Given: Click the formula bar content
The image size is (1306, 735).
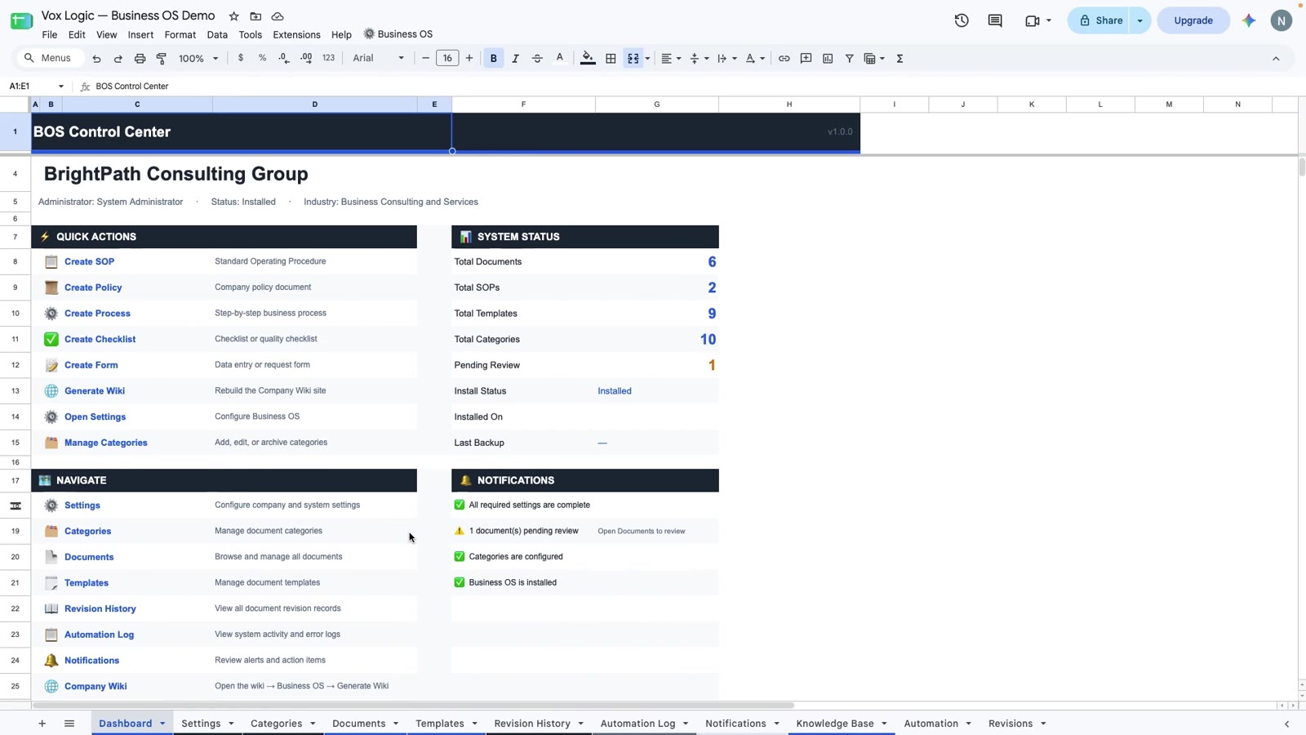Looking at the screenshot, I should pos(132,86).
